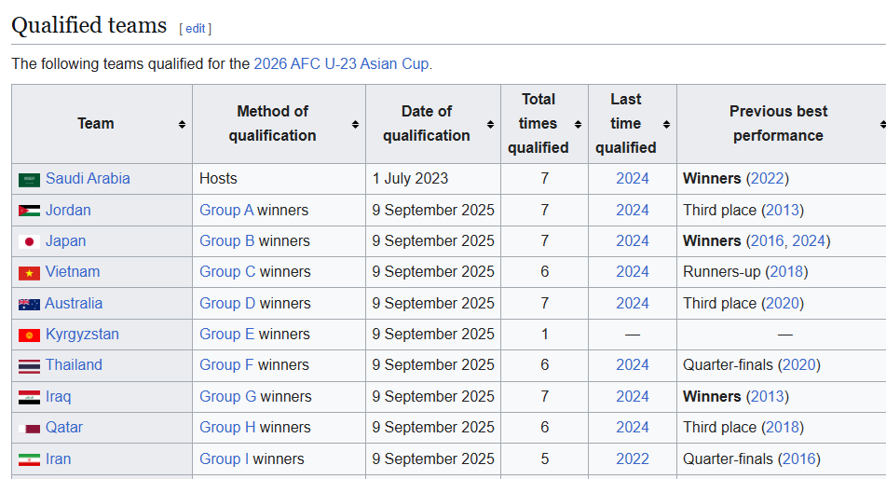Open the Group E link
The image size is (886, 479).
226,334
